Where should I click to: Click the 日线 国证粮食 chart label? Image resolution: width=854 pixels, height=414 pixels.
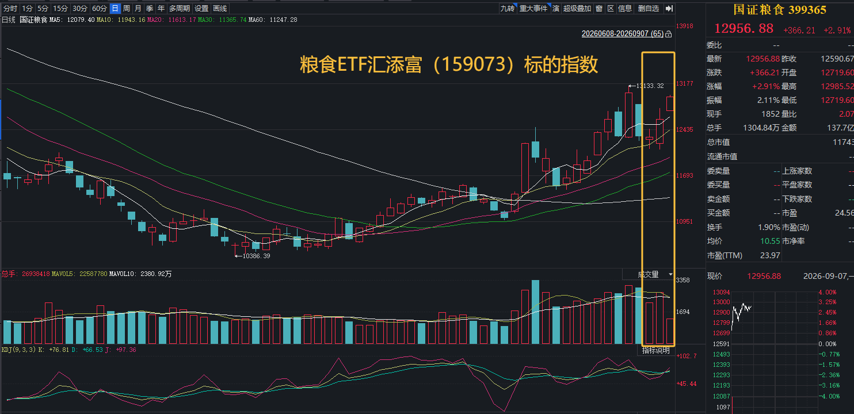pyautogui.click(x=25, y=20)
